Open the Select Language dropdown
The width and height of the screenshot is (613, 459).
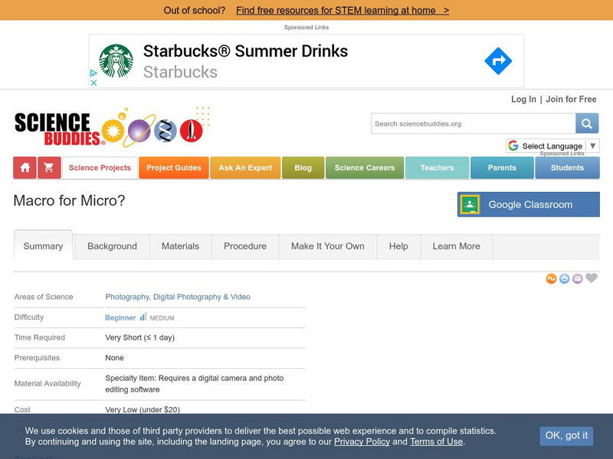[x=552, y=146]
